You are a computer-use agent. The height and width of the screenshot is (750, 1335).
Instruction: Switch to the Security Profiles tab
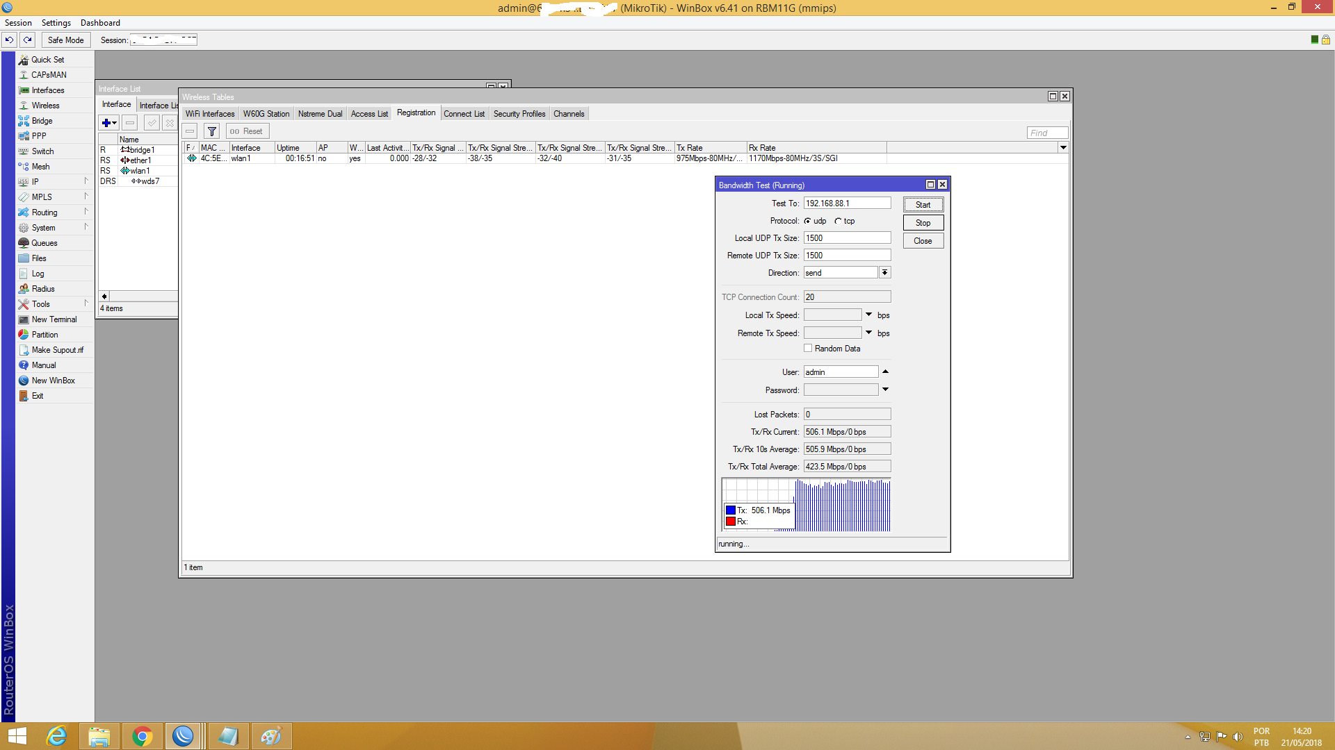pyautogui.click(x=519, y=114)
